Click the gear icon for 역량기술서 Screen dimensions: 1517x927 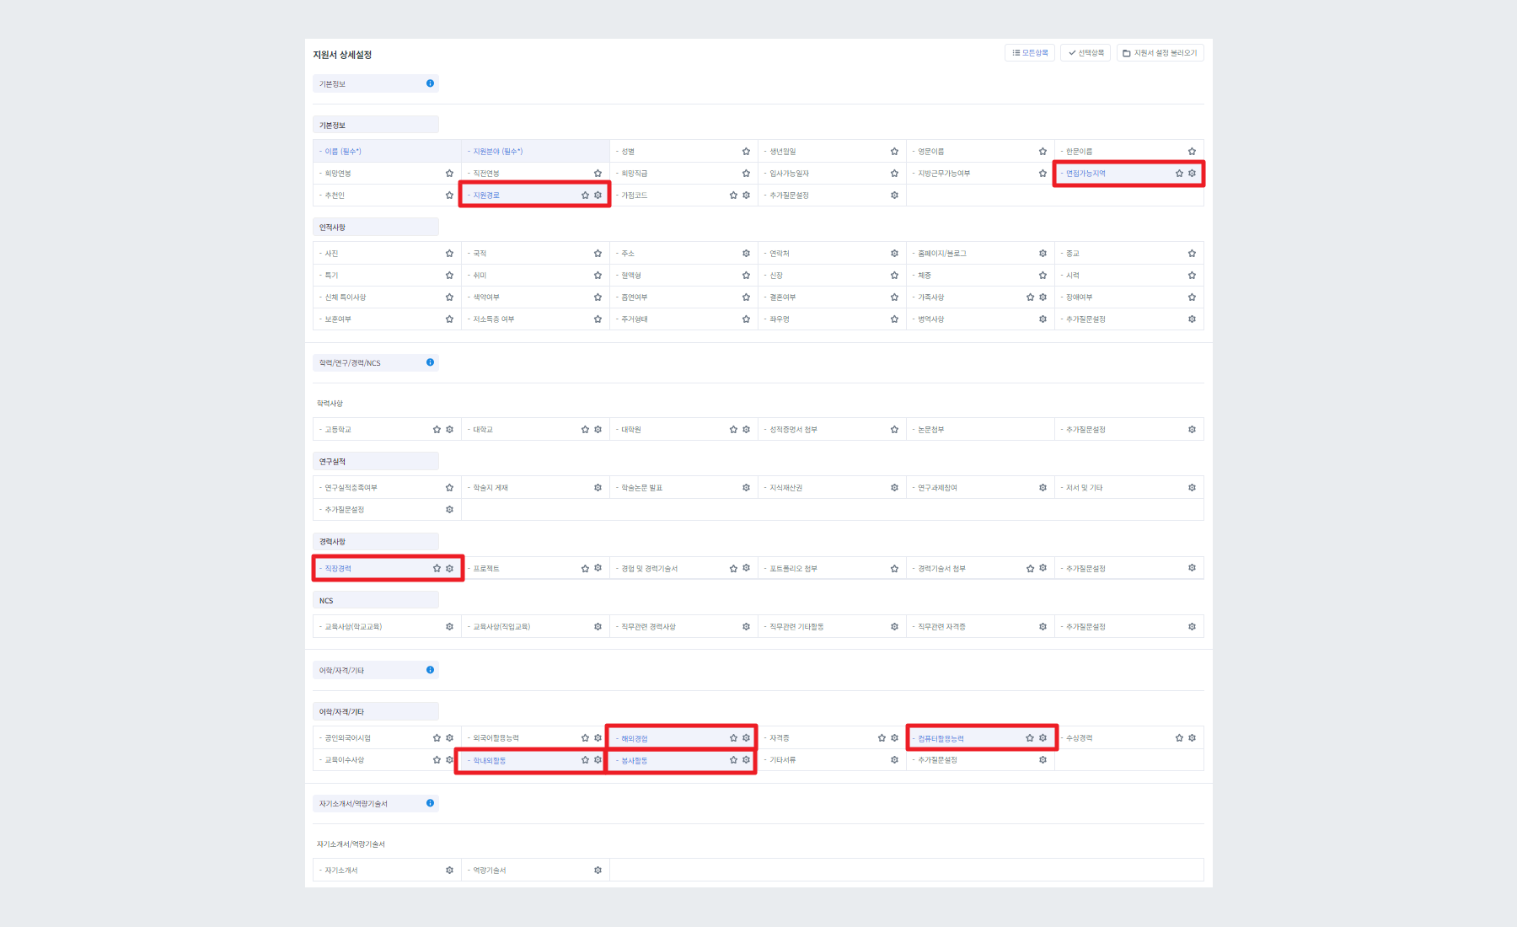598,871
